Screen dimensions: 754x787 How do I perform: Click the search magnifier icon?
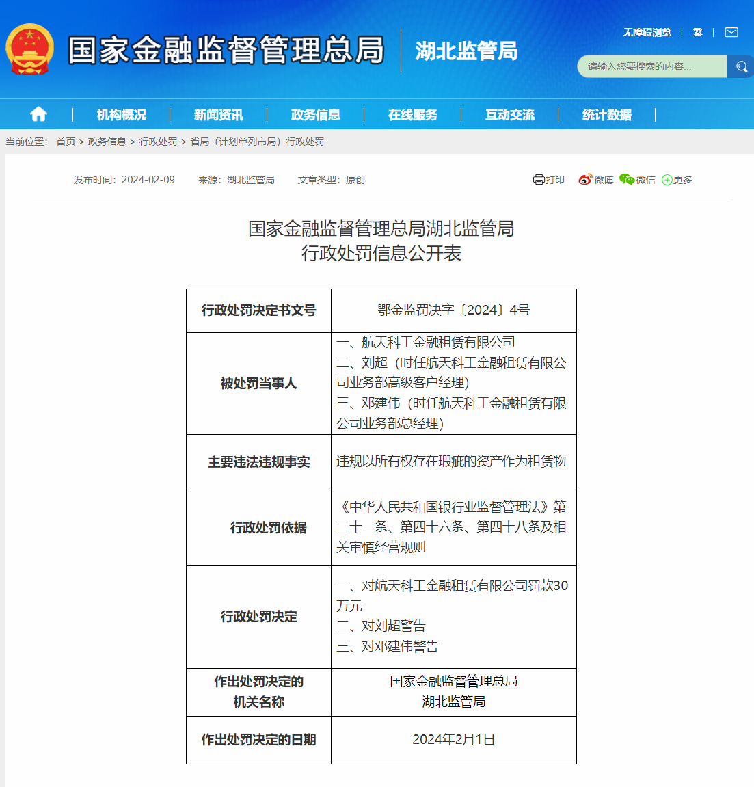[741, 66]
